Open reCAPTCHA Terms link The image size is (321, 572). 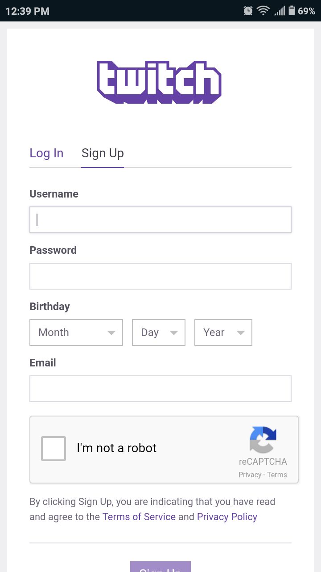[277, 475]
